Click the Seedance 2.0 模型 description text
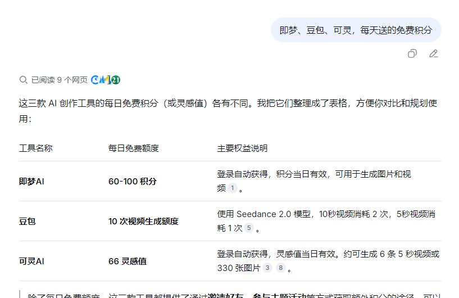The width and height of the screenshot is (459, 298). pos(326,221)
